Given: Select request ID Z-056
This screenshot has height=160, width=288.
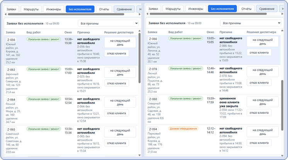Looking at the screenshot, I should (11, 40).
